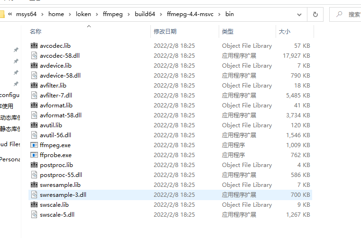Click the postproc.lib library icon
Screen dimensions: 361x238
34,165
